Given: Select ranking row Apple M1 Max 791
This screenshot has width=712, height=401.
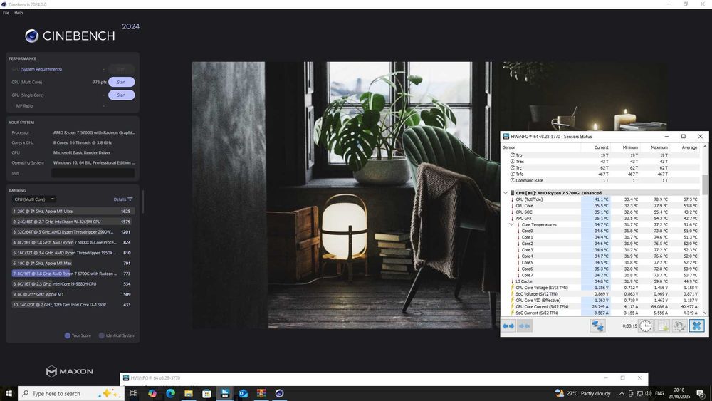Looking at the screenshot, I should click(x=72, y=263).
